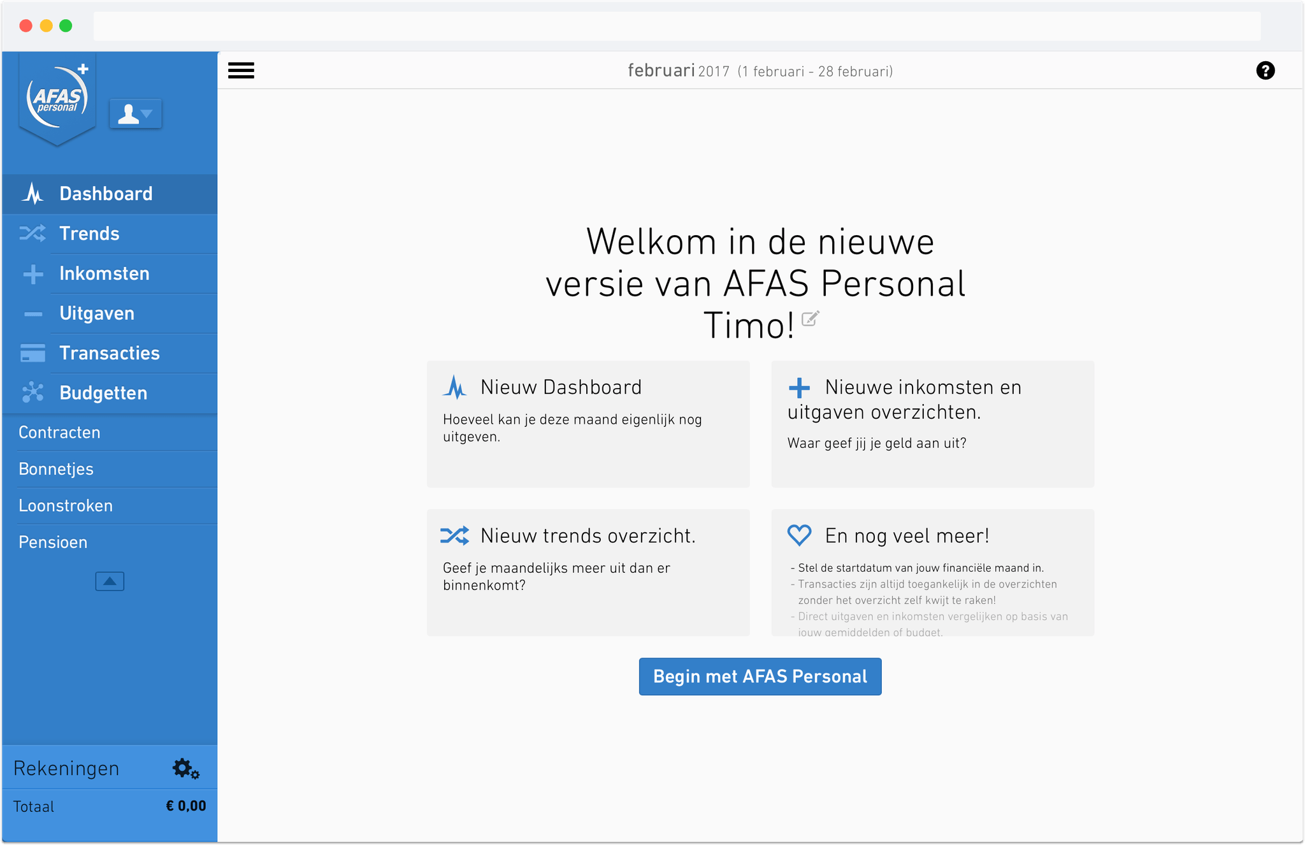Click the Begin met AFAS Personal button
The width and height of the screenshot is (1305, 845).
point(760,676)
